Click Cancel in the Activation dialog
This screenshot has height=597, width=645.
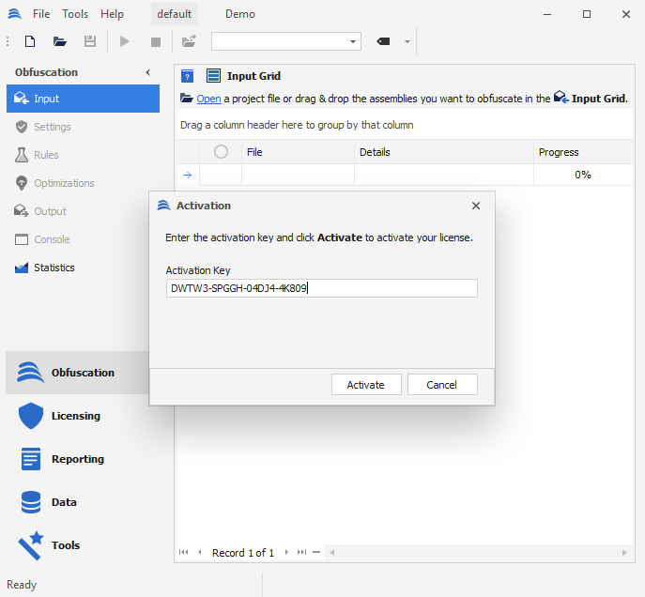tap(441, 385)
